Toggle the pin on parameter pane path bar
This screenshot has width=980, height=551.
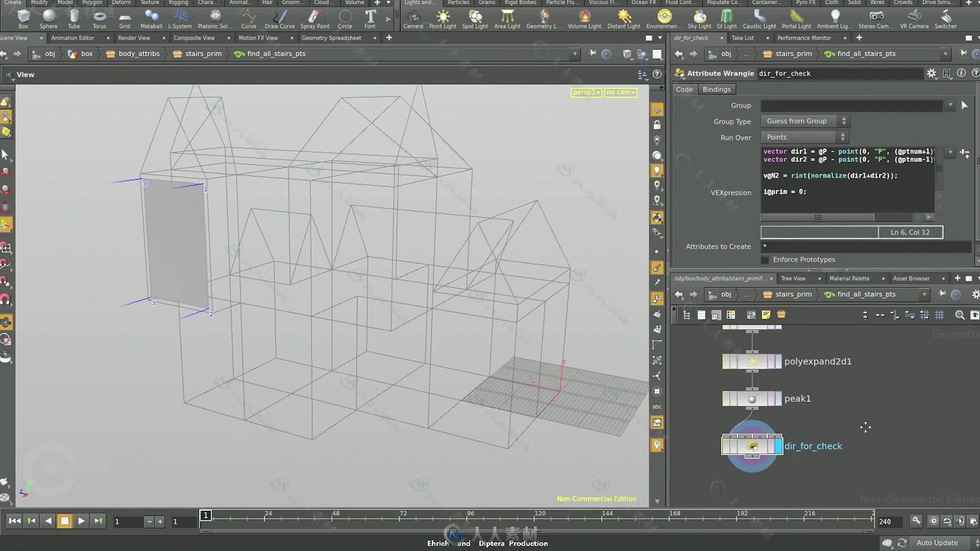tap(963, 54)
